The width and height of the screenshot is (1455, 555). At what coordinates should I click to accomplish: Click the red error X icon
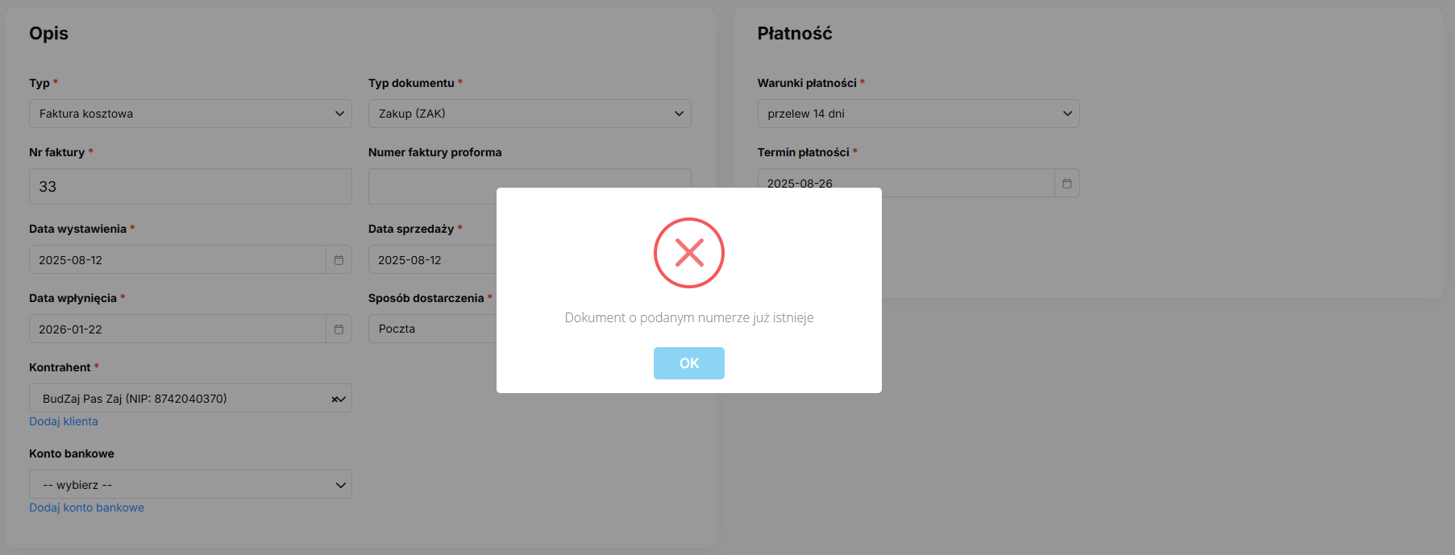point(688,253)
